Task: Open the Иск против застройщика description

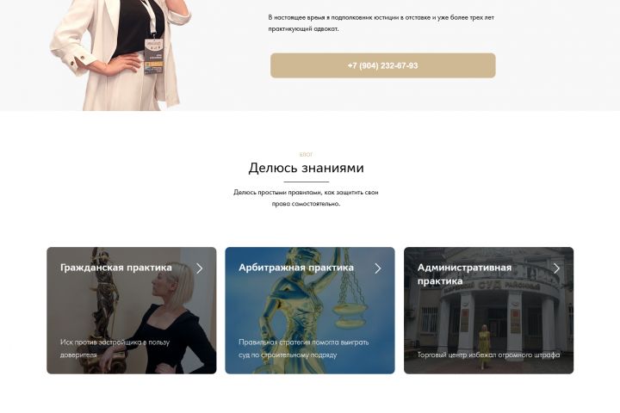Action: (x=115, y=348)
